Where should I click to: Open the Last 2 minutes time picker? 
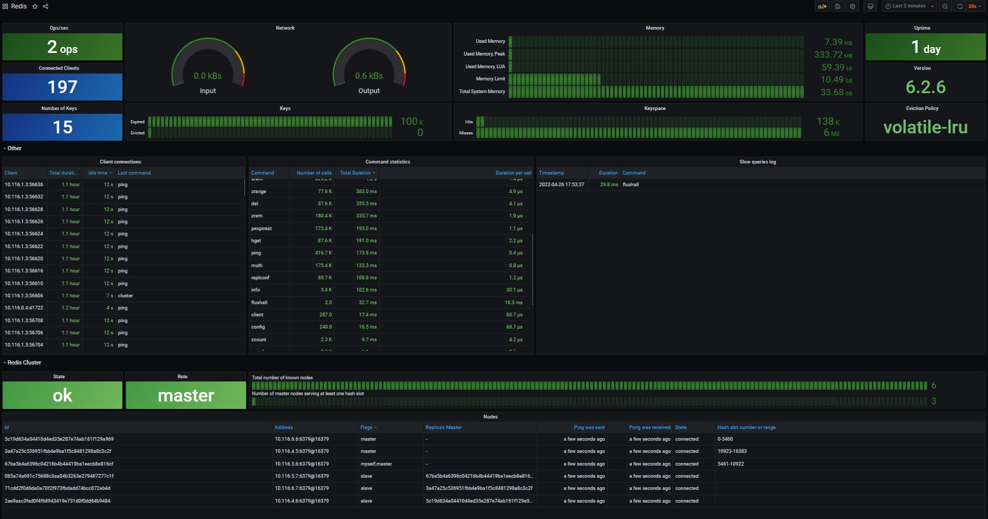909,6
